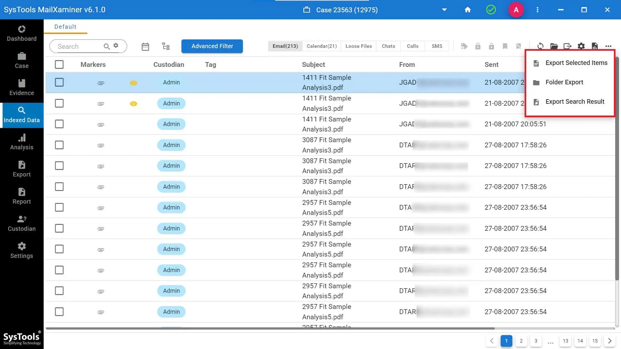The height and width of the screenshot is (349, 621).
Task: Open the column settings gear in the toolbar
Action: point(581,46)
